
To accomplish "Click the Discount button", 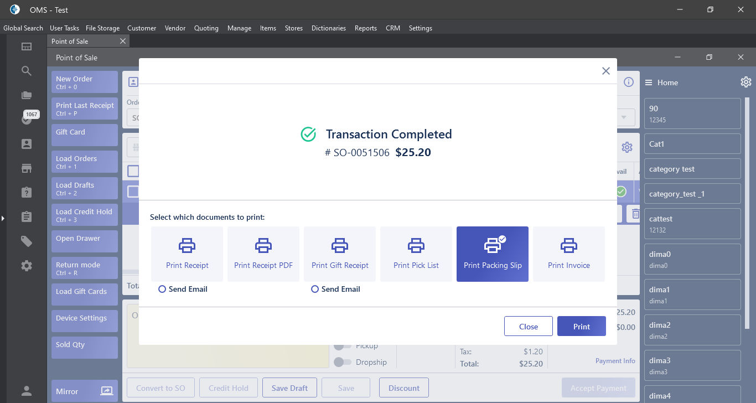I will point(404,388).
